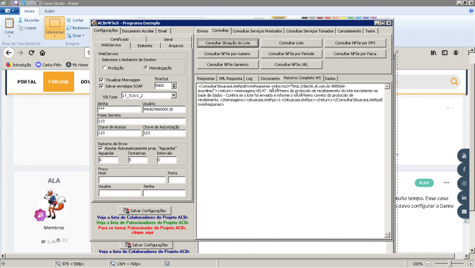Open the blue Paint file menu button
The height and width of the screenshot is (268, 475).
9,11
